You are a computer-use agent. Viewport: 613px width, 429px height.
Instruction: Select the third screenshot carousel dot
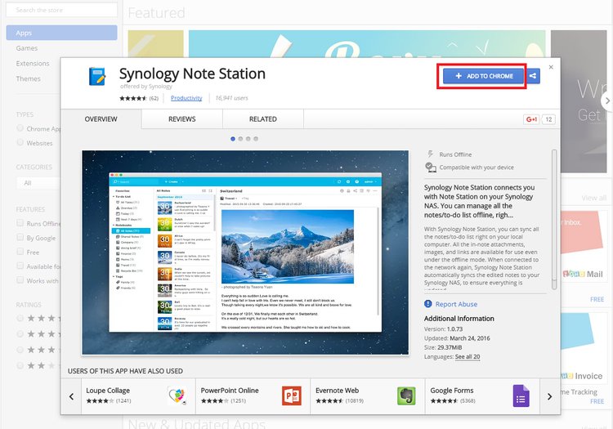click(x=248, y=139)
